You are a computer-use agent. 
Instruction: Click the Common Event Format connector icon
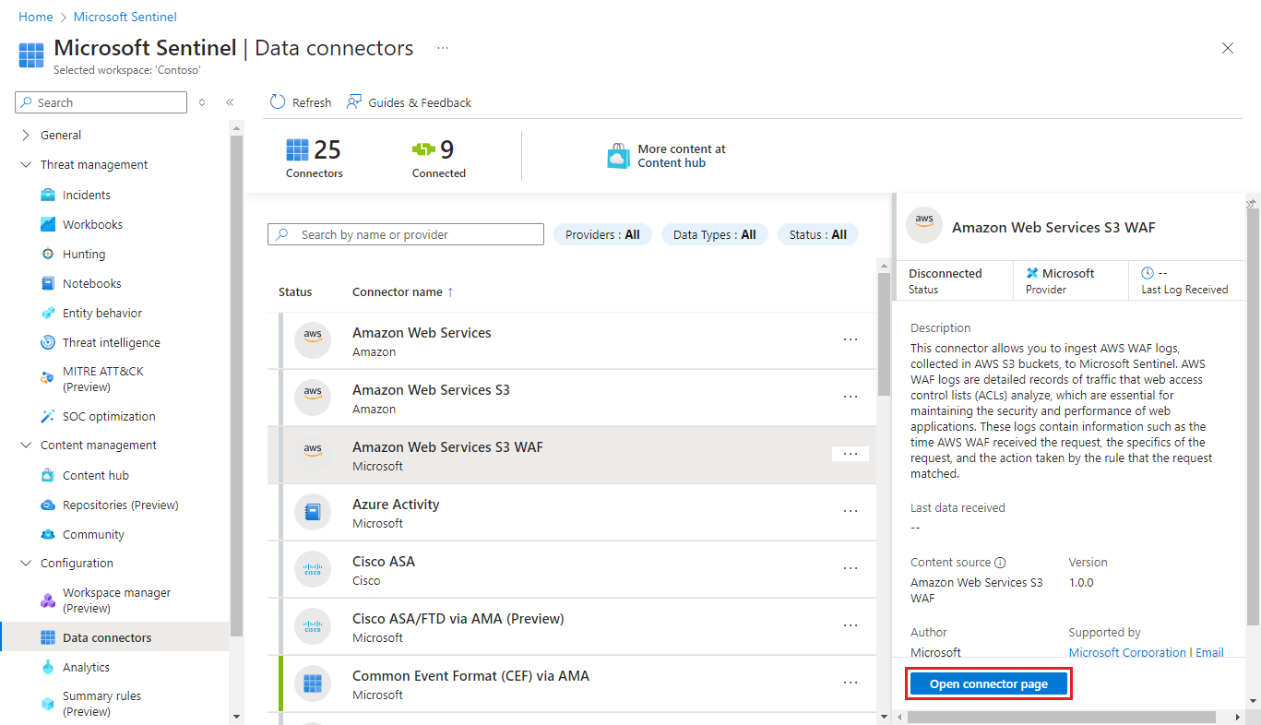[313, 683]
